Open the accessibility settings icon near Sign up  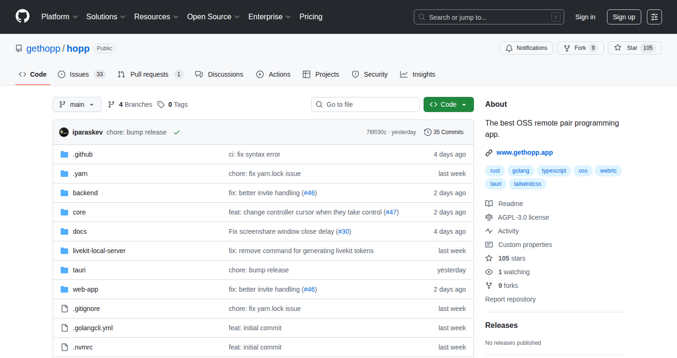coord(654,17)
